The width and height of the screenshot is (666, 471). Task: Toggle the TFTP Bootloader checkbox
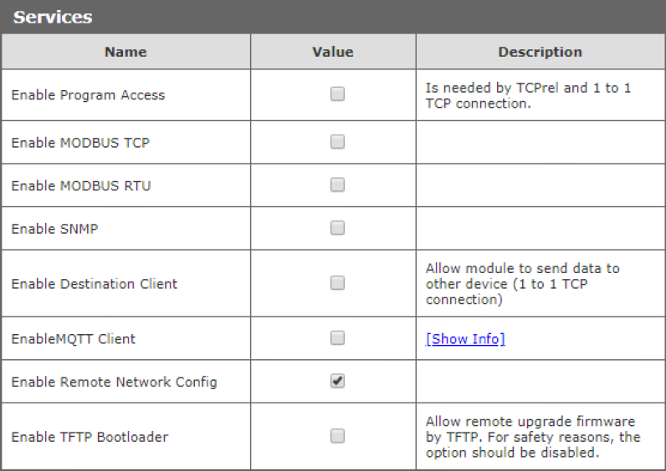pos(337,436)
